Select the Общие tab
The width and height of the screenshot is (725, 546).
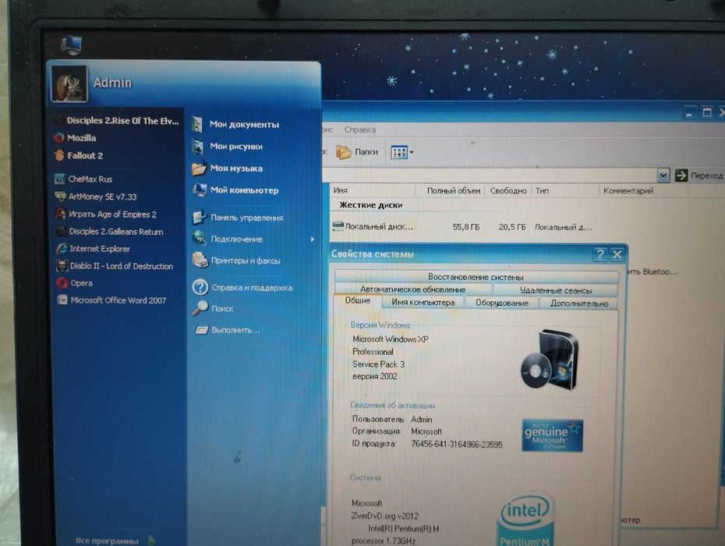(357, 300)
